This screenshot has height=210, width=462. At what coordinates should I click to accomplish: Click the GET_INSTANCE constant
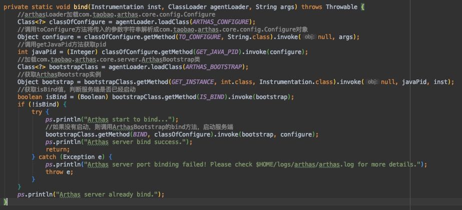pos(193,81)
